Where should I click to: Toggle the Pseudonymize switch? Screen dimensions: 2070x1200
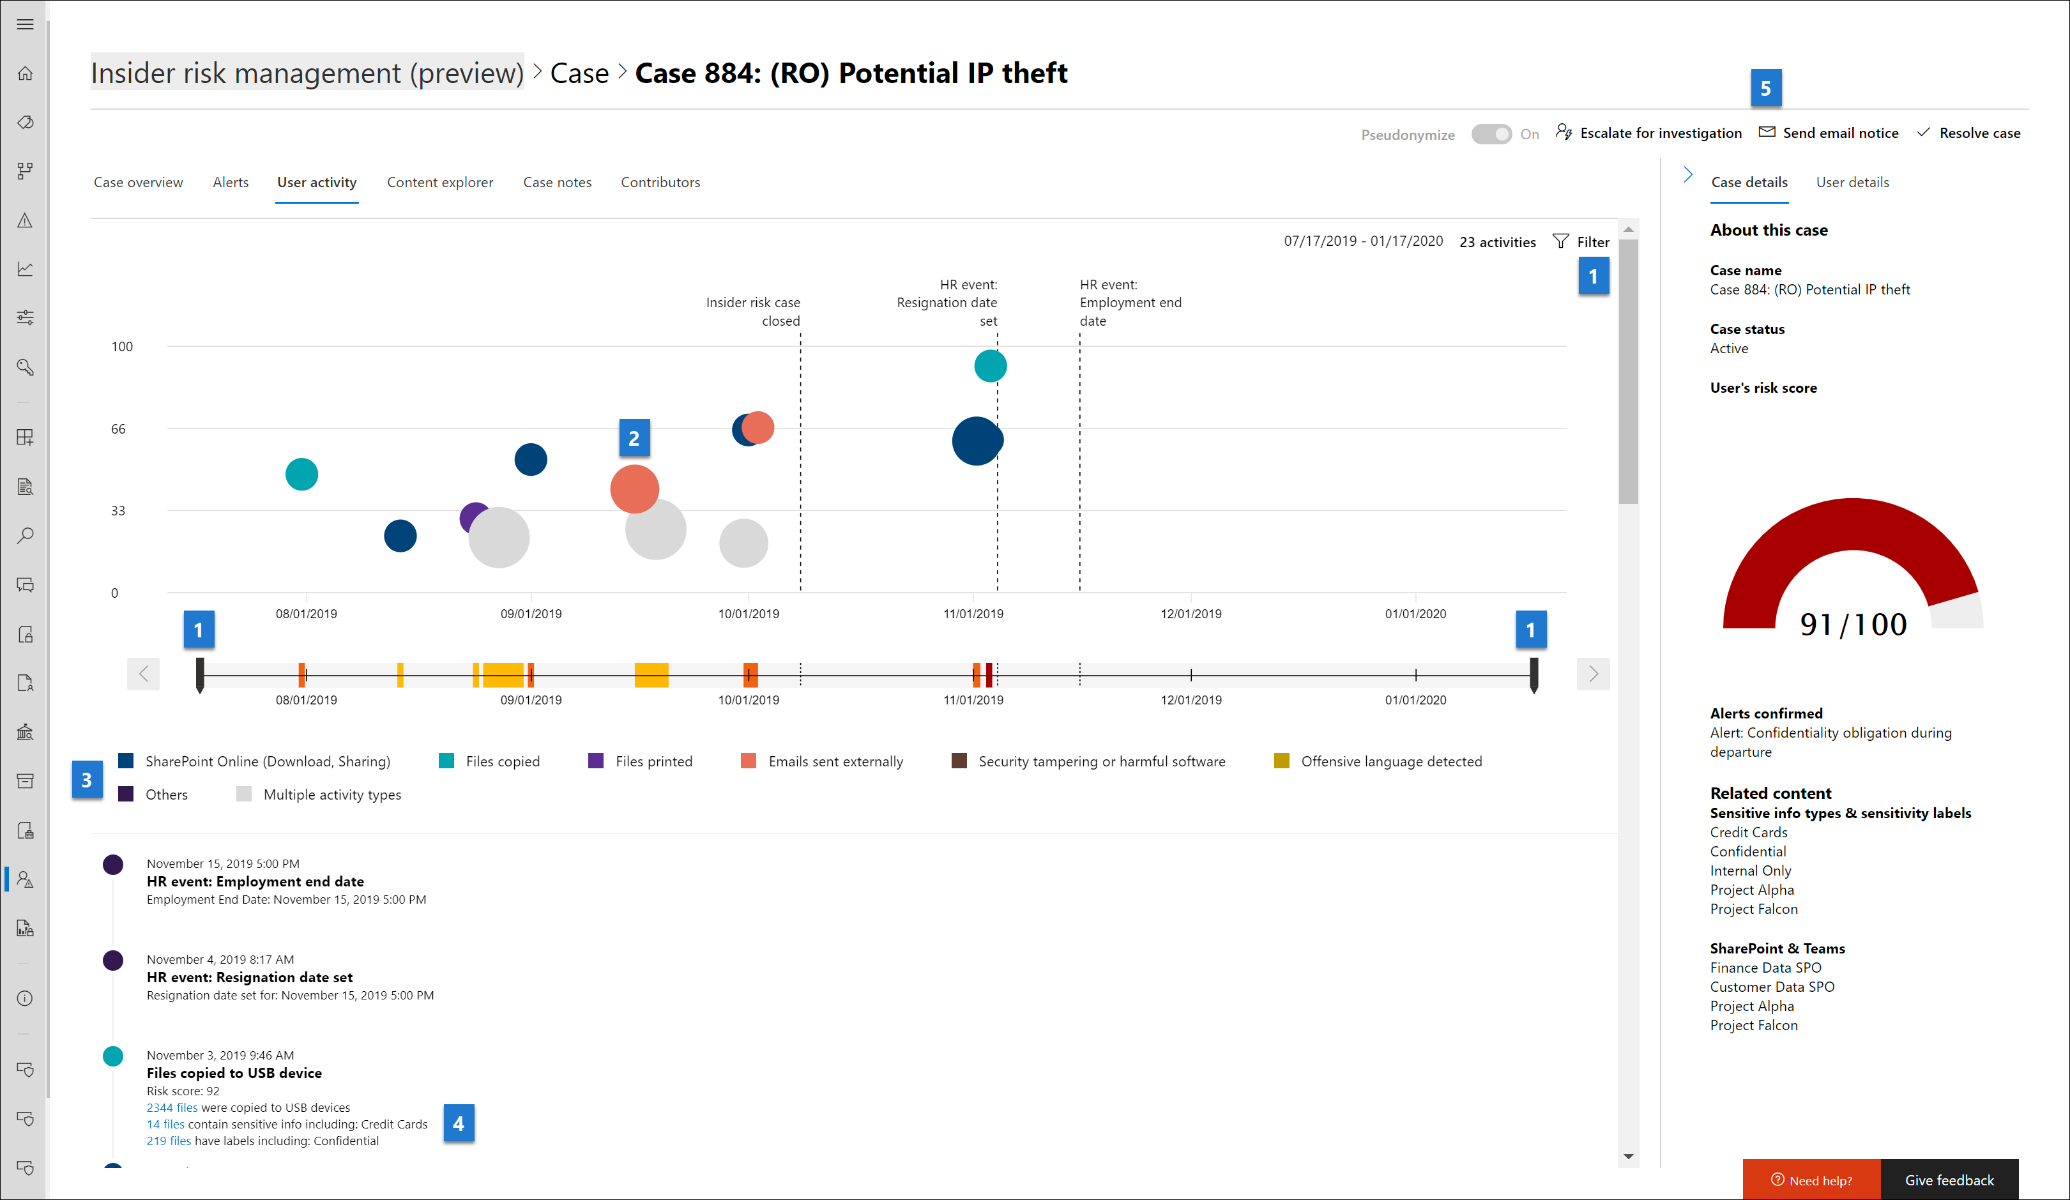coord(1491,134)
